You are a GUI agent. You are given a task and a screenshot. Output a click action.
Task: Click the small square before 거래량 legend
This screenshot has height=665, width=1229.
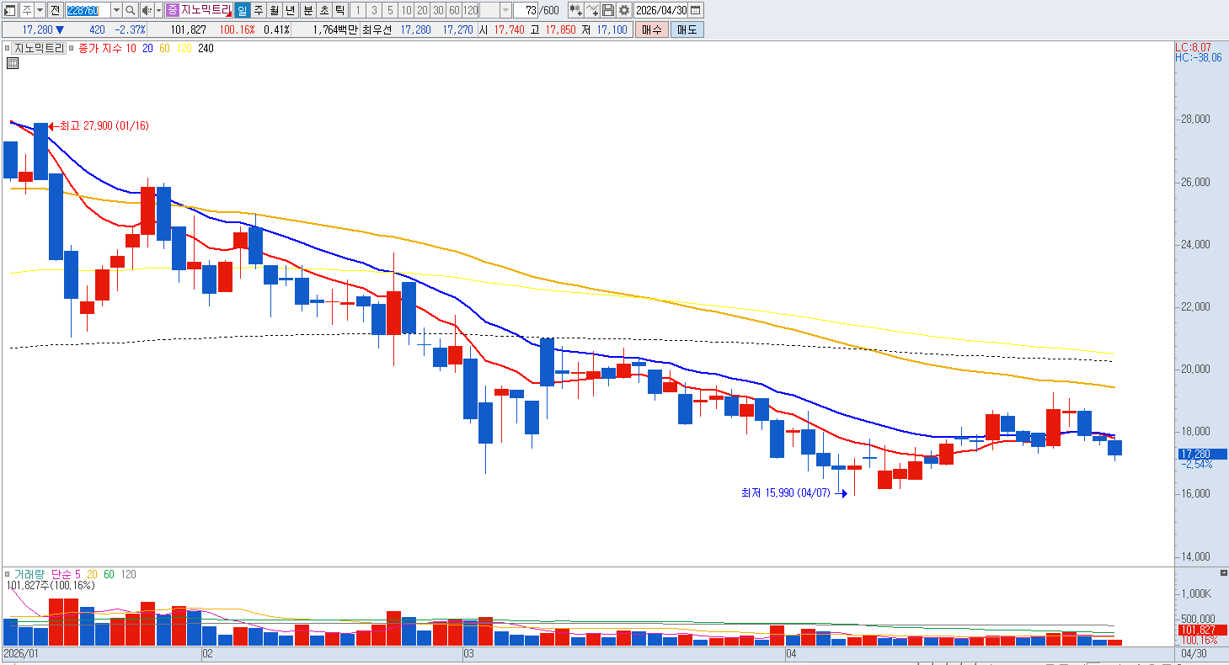(8, 574)
